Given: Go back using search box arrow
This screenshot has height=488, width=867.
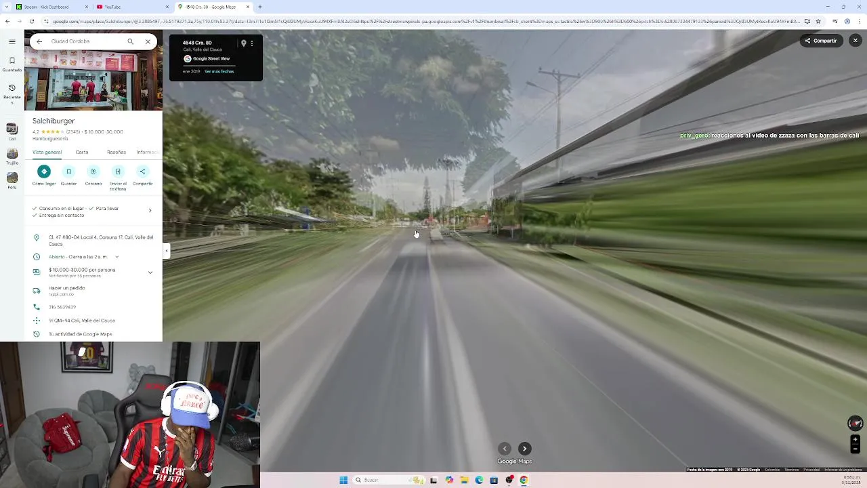Looking at the screenshot, I should click(x=39, y=41).
